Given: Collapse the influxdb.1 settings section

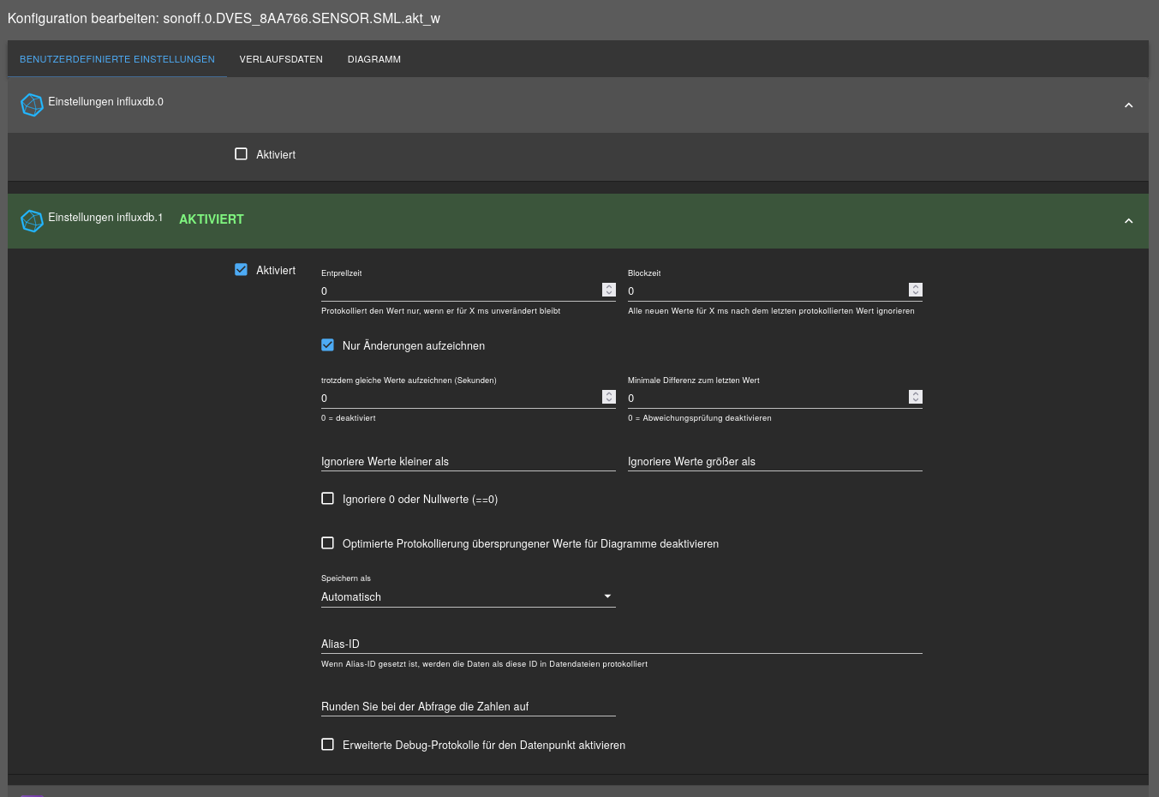Looking at the screenshot, I should (x=1128, y=221).
